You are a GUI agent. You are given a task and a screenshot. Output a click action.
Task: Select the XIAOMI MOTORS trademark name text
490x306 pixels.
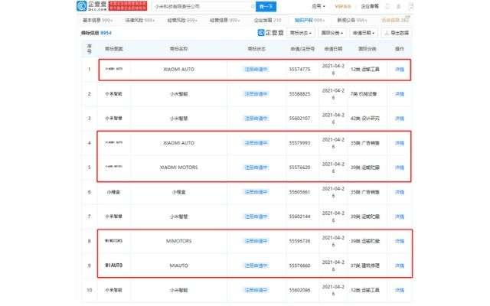coord(178,168)
